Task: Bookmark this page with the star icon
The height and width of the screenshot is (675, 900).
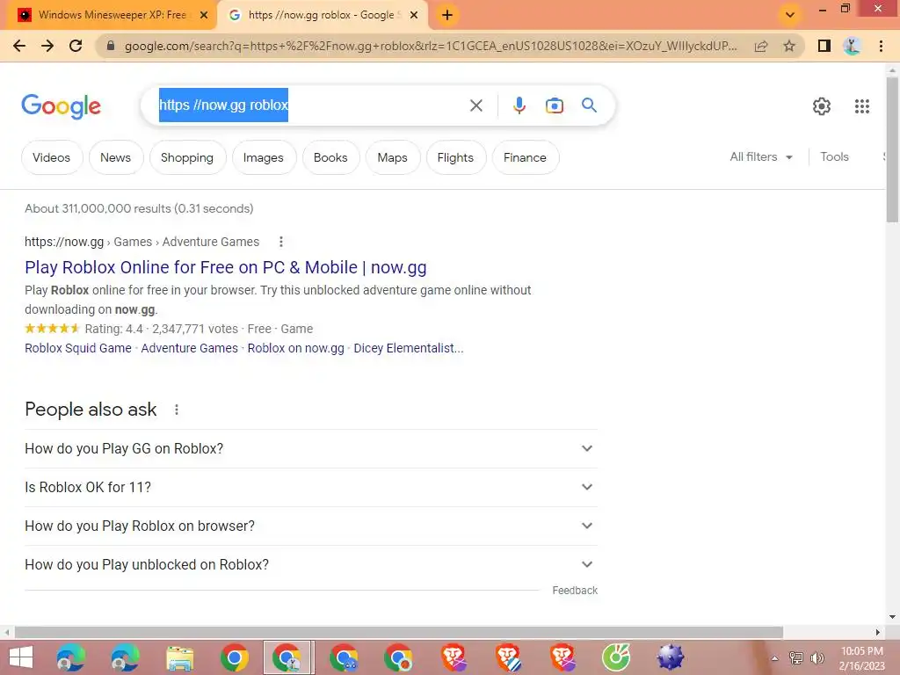Action: pos(789,46)
